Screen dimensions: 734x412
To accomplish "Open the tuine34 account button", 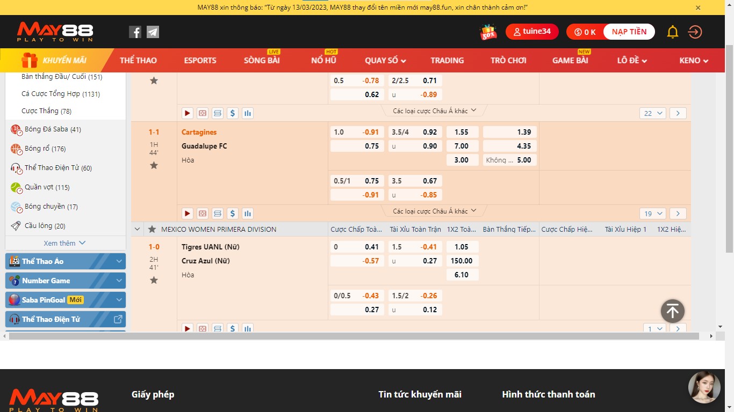I will tap(532, 32).
